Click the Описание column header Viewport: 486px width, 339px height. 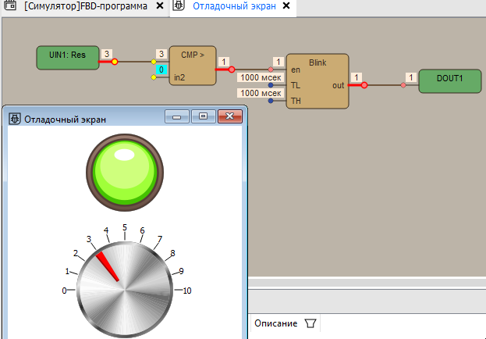275,323
